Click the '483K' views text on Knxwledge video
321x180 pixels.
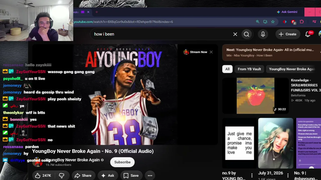click(299, 100)
